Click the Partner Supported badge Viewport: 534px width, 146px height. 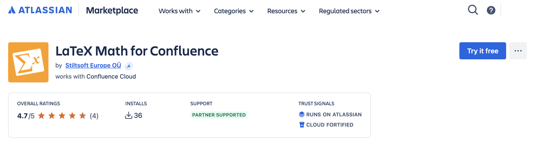[x=219, y=115]
